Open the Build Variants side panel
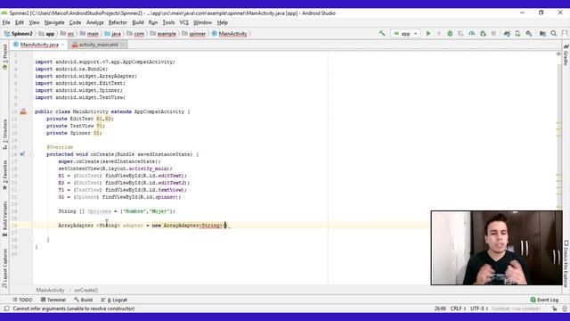The image size is (570, 321). click(4, 218)
